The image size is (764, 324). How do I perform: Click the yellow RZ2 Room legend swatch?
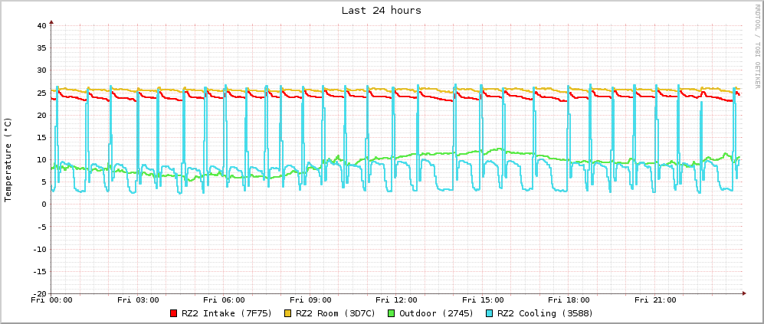point(288,313)
